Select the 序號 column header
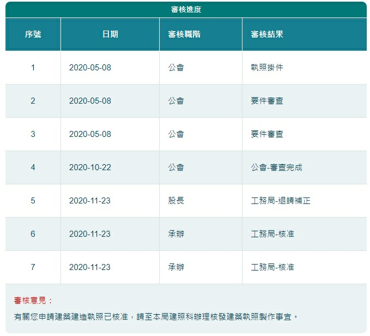 click(x=33, y=34)
